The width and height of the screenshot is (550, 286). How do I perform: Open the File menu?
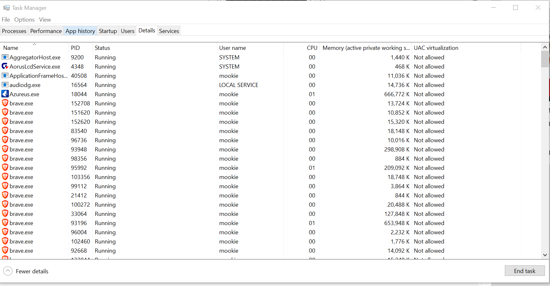click(6, 20)
